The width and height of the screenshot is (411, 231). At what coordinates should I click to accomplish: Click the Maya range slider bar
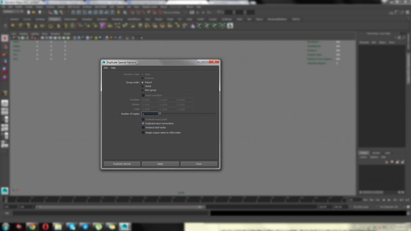coord(120,207)
